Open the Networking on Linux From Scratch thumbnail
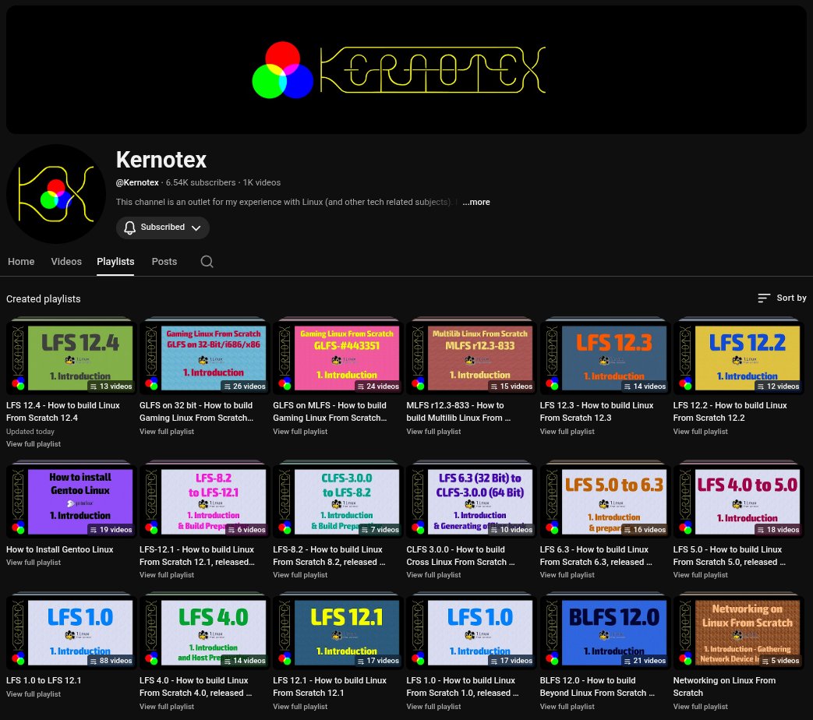 pos(738,633)
